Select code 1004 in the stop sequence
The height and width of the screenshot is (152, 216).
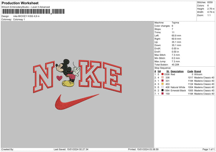coord(190,87)
